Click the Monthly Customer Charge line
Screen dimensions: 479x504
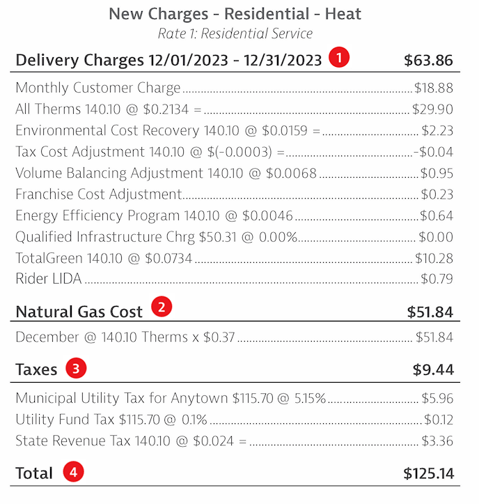pos(235,88)
